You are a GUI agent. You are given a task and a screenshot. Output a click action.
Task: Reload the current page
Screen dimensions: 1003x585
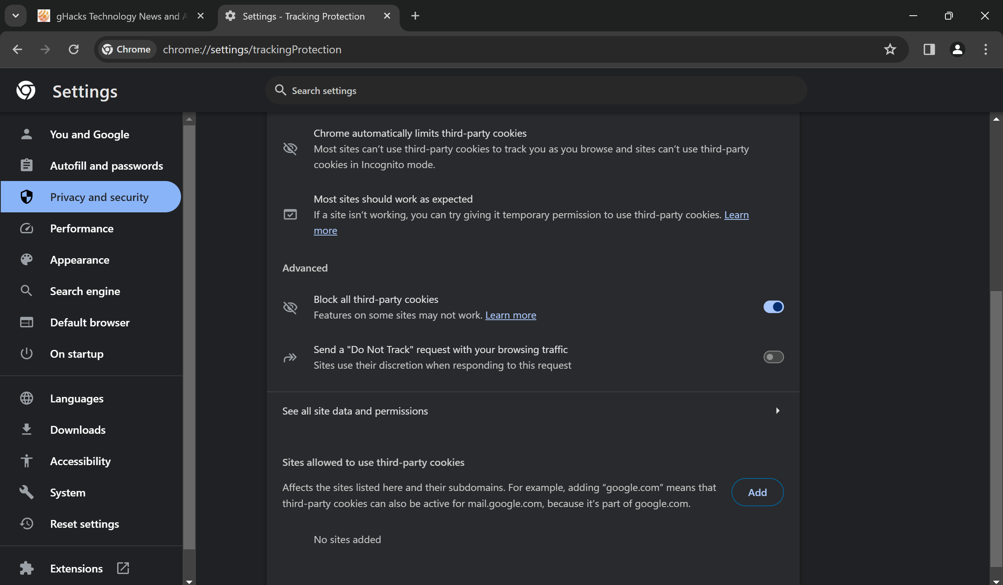(x=74, y=49)
